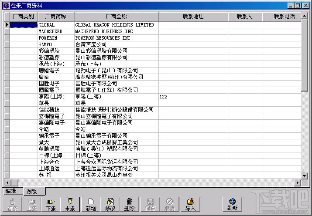The width and height of the screenshot is (312, 216).
Task: Select the 華長 short name cell
Action: click(56, 103)
